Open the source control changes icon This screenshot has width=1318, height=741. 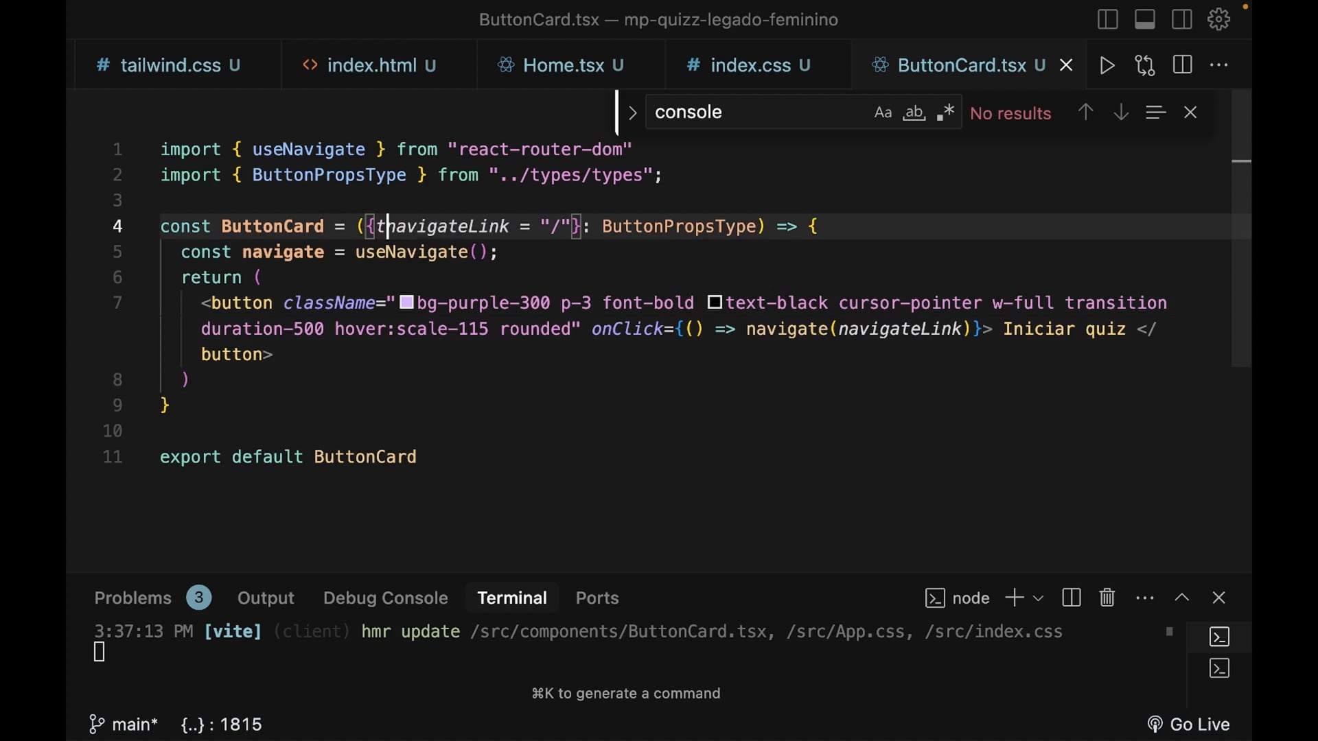click(1144, 65)
